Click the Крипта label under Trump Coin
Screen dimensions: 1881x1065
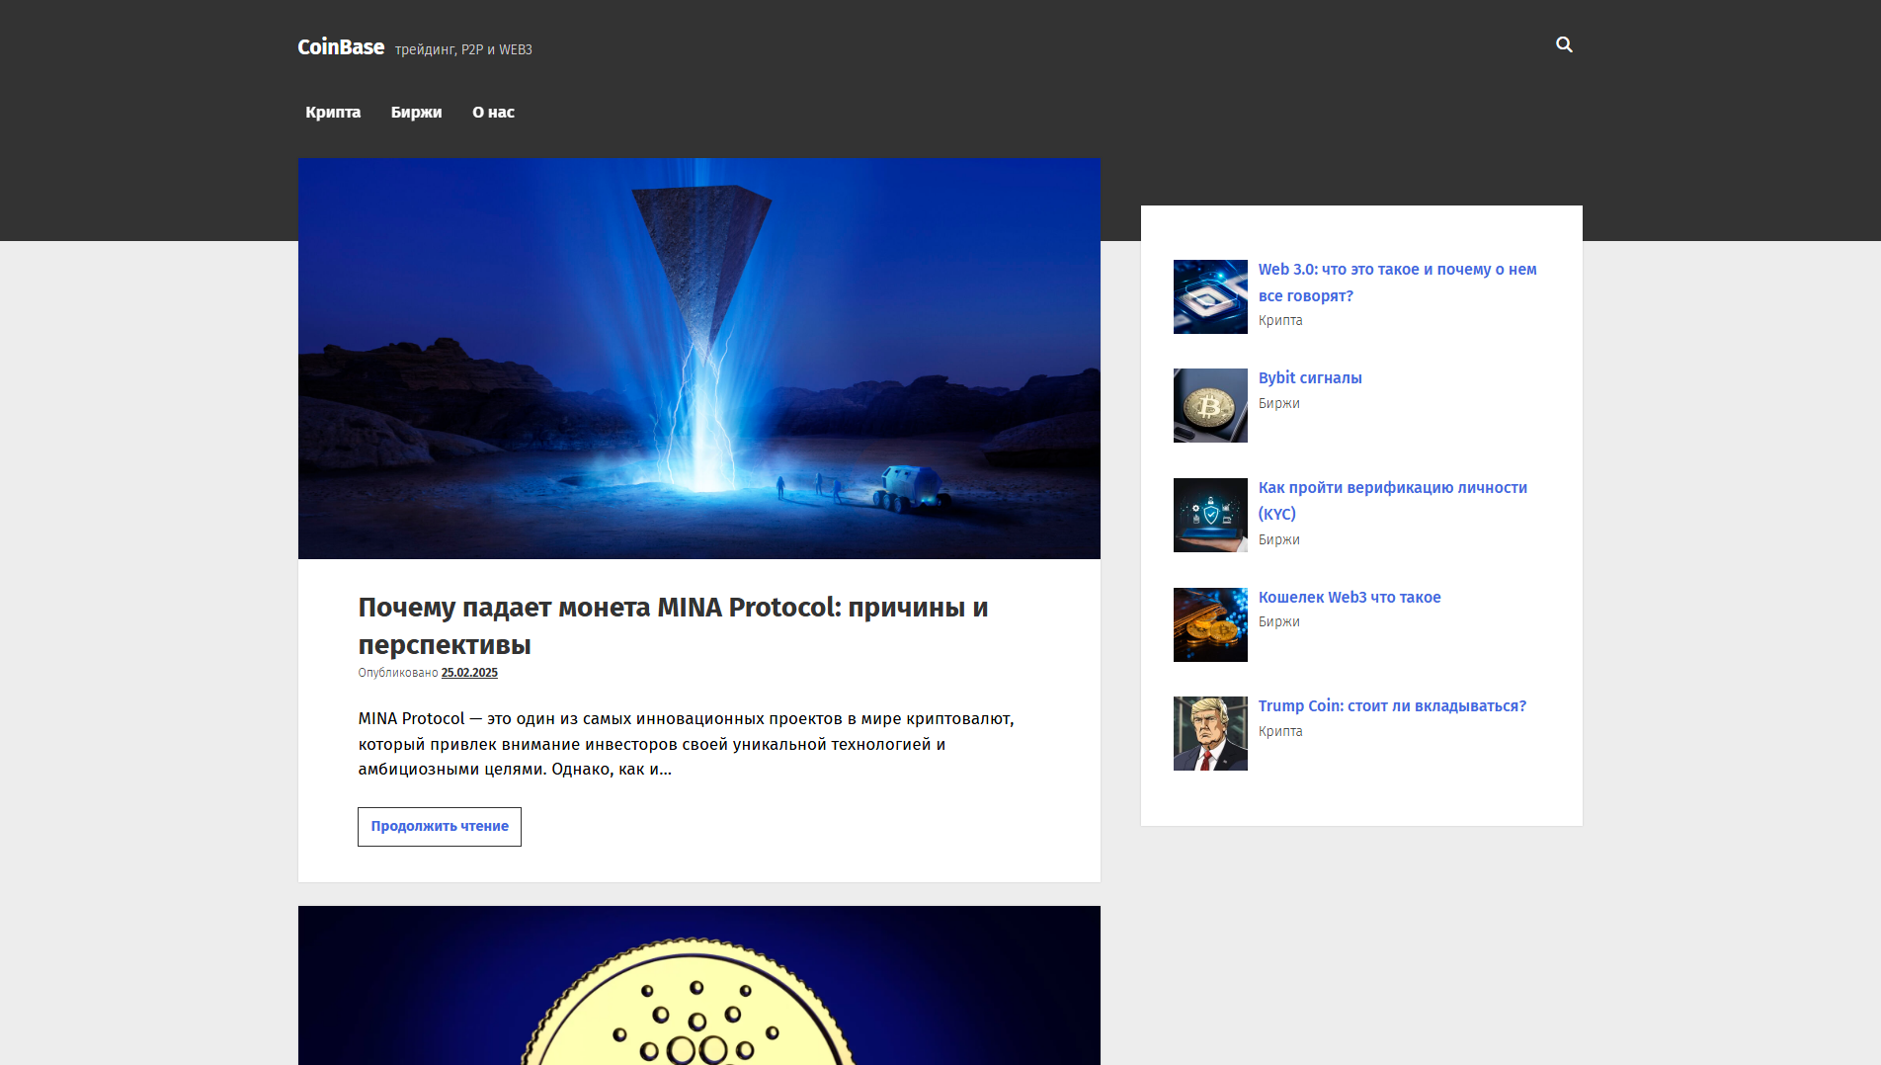pyautogui.click(x=1280, y=731)
